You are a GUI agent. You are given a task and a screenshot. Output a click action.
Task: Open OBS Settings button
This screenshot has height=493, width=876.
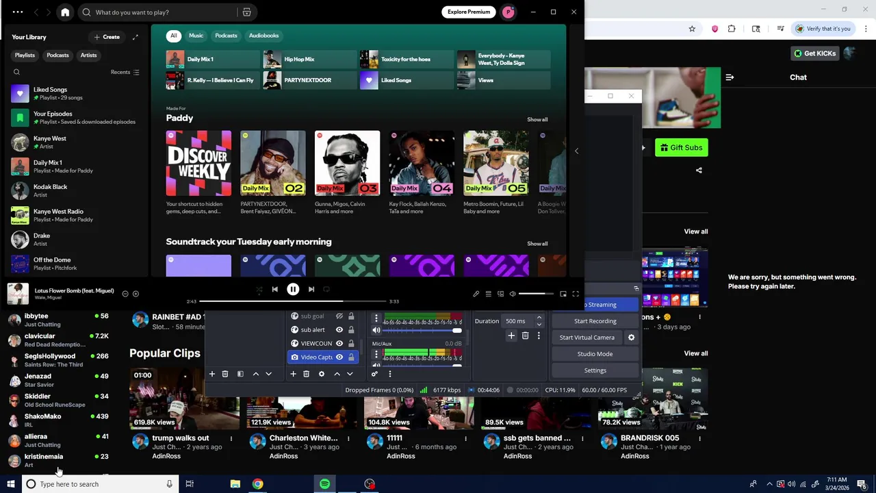pyautogui.click(x=595, y=370)
